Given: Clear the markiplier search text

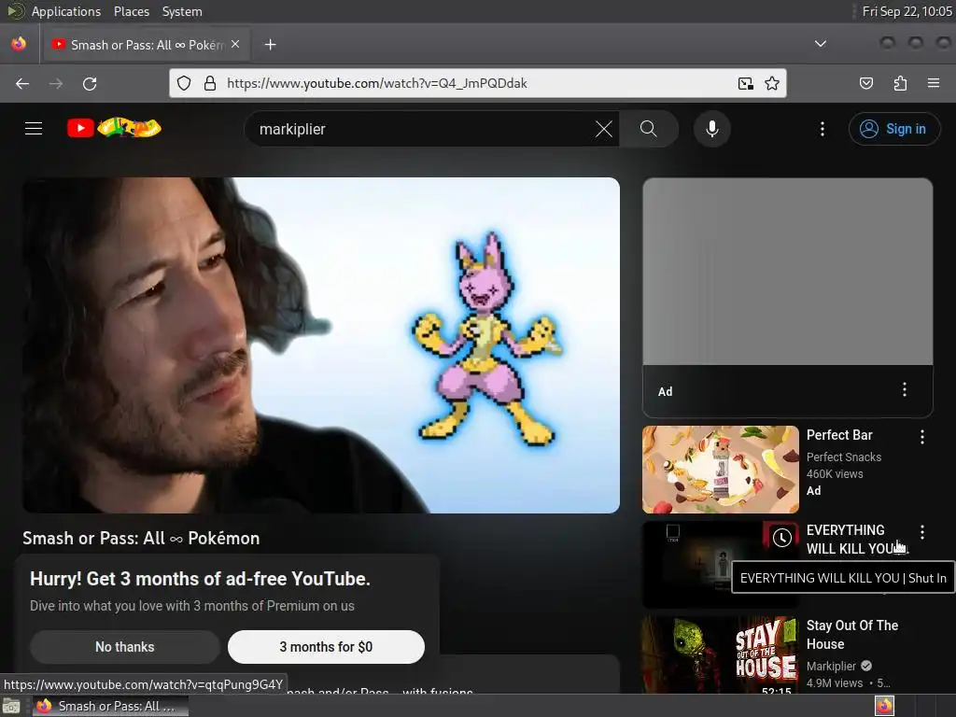Looking at the screenshot, I should pyautogui.click(x=604, y=129).
